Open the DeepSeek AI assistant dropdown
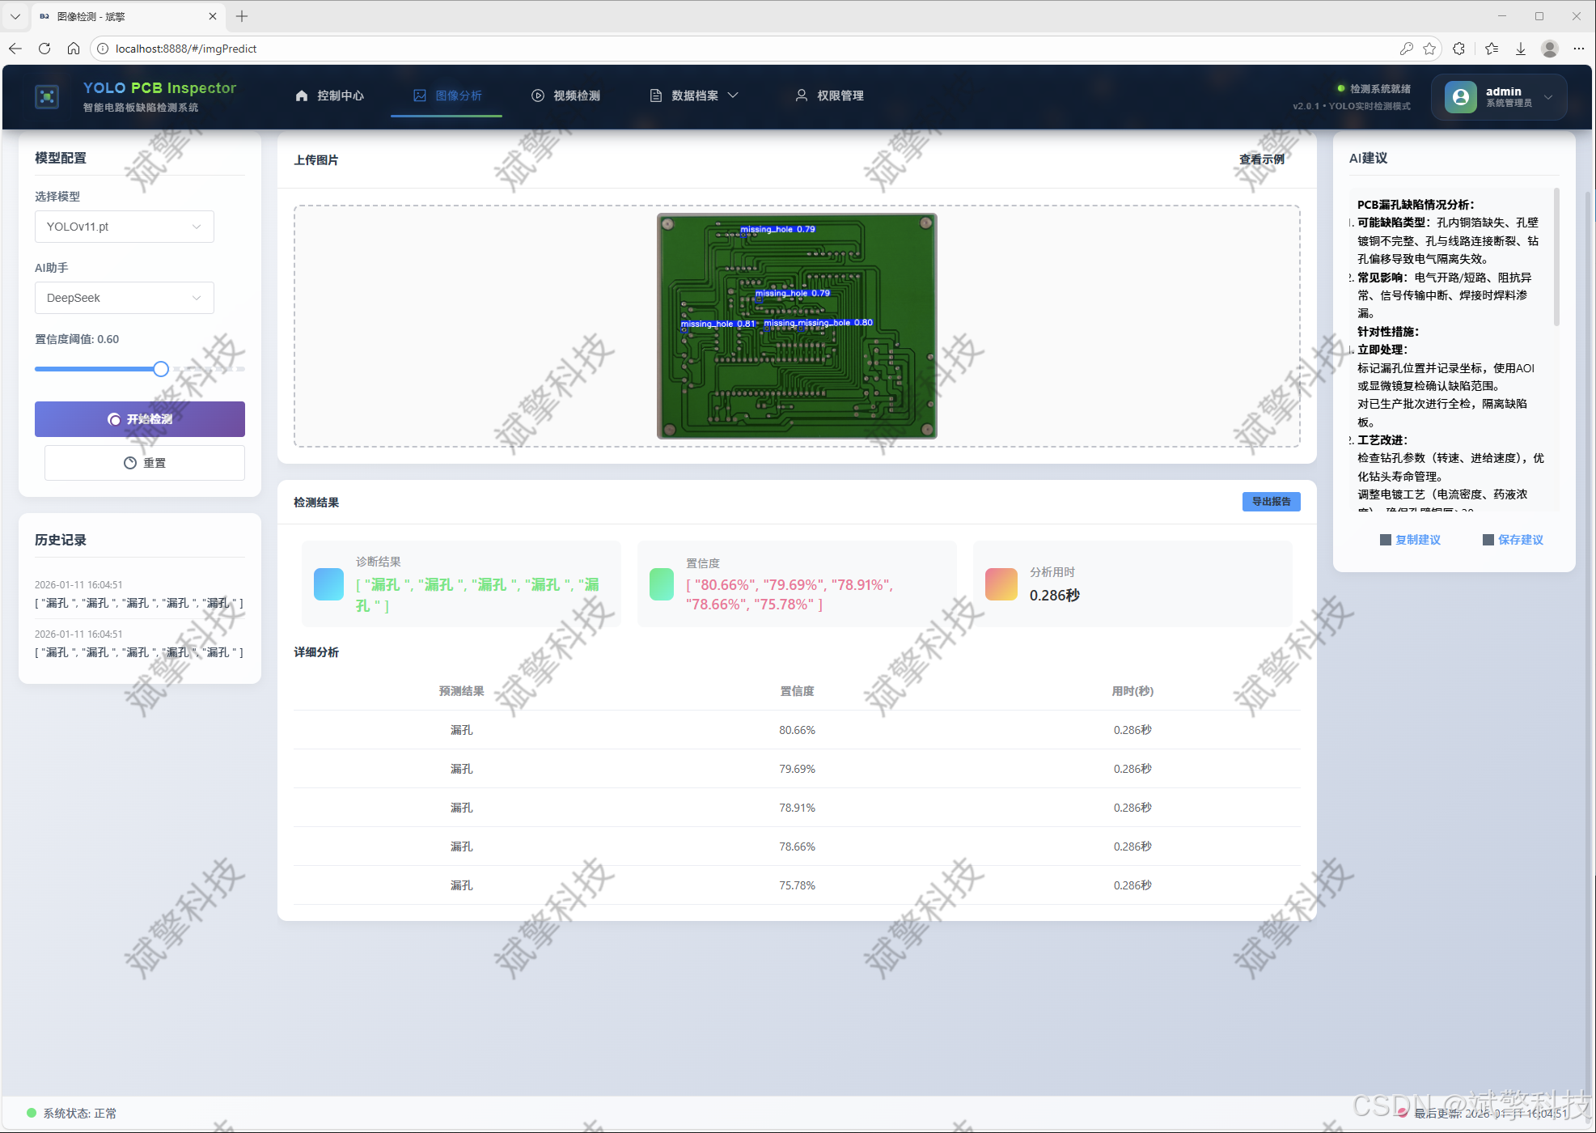 point(125,298)
